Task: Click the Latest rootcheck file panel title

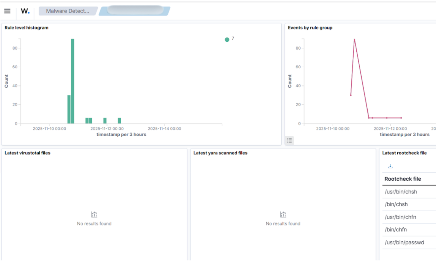Action: pos(404,153)
